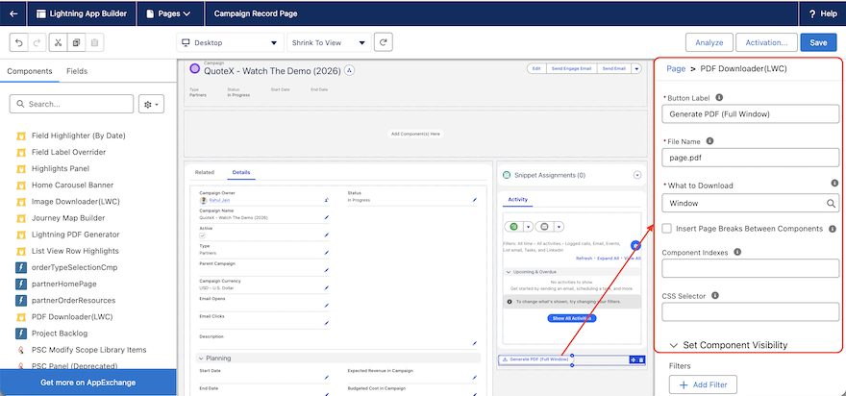Open the Desktop form factor dropdown

click(x=230, y=42)
